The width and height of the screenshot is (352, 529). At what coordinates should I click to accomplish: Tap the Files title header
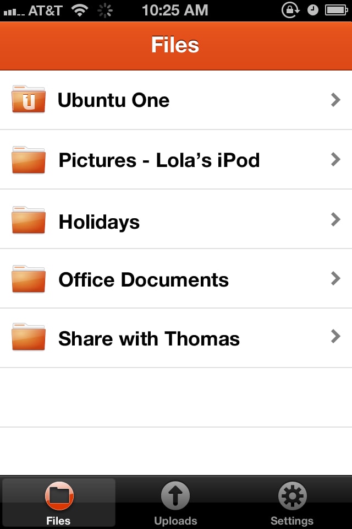(175, 45)
